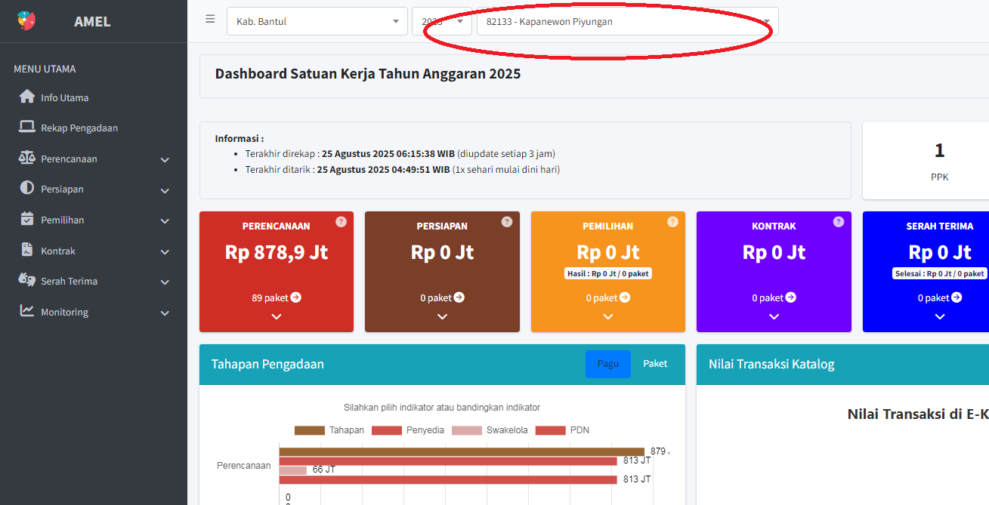The image size is (989, 505).
Task: Expand chevron under Persiapan card
Action: 442,317
